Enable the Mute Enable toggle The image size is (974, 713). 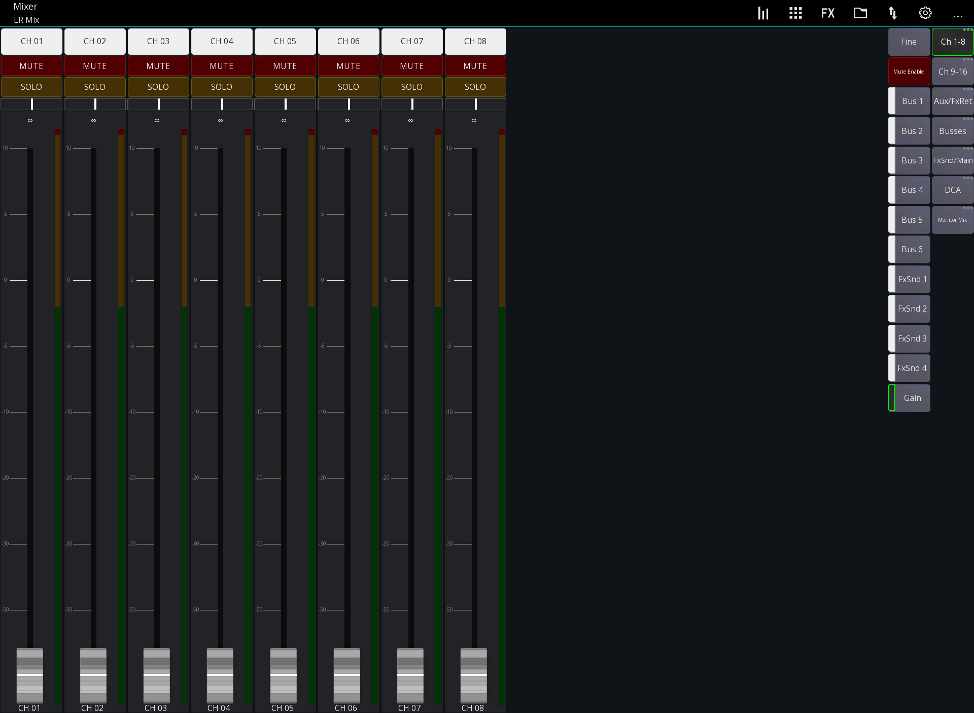[909, 71]
